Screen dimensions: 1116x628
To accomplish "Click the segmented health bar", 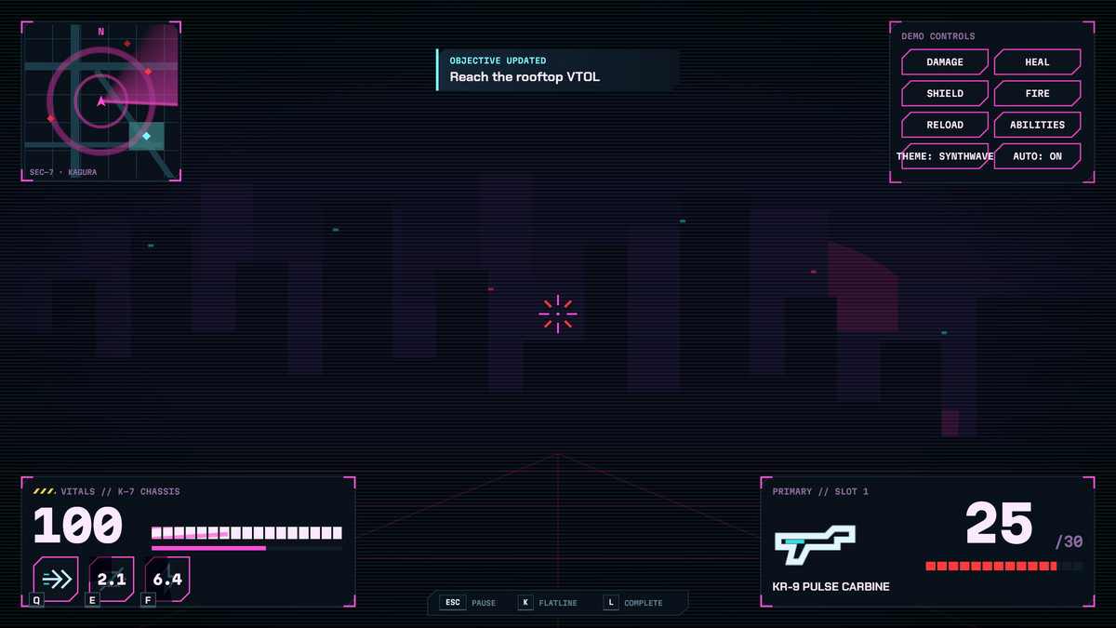I will click(246, 533).
